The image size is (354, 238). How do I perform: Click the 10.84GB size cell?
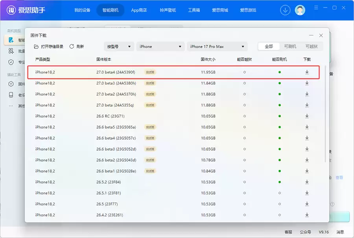[x=208, y=171]
